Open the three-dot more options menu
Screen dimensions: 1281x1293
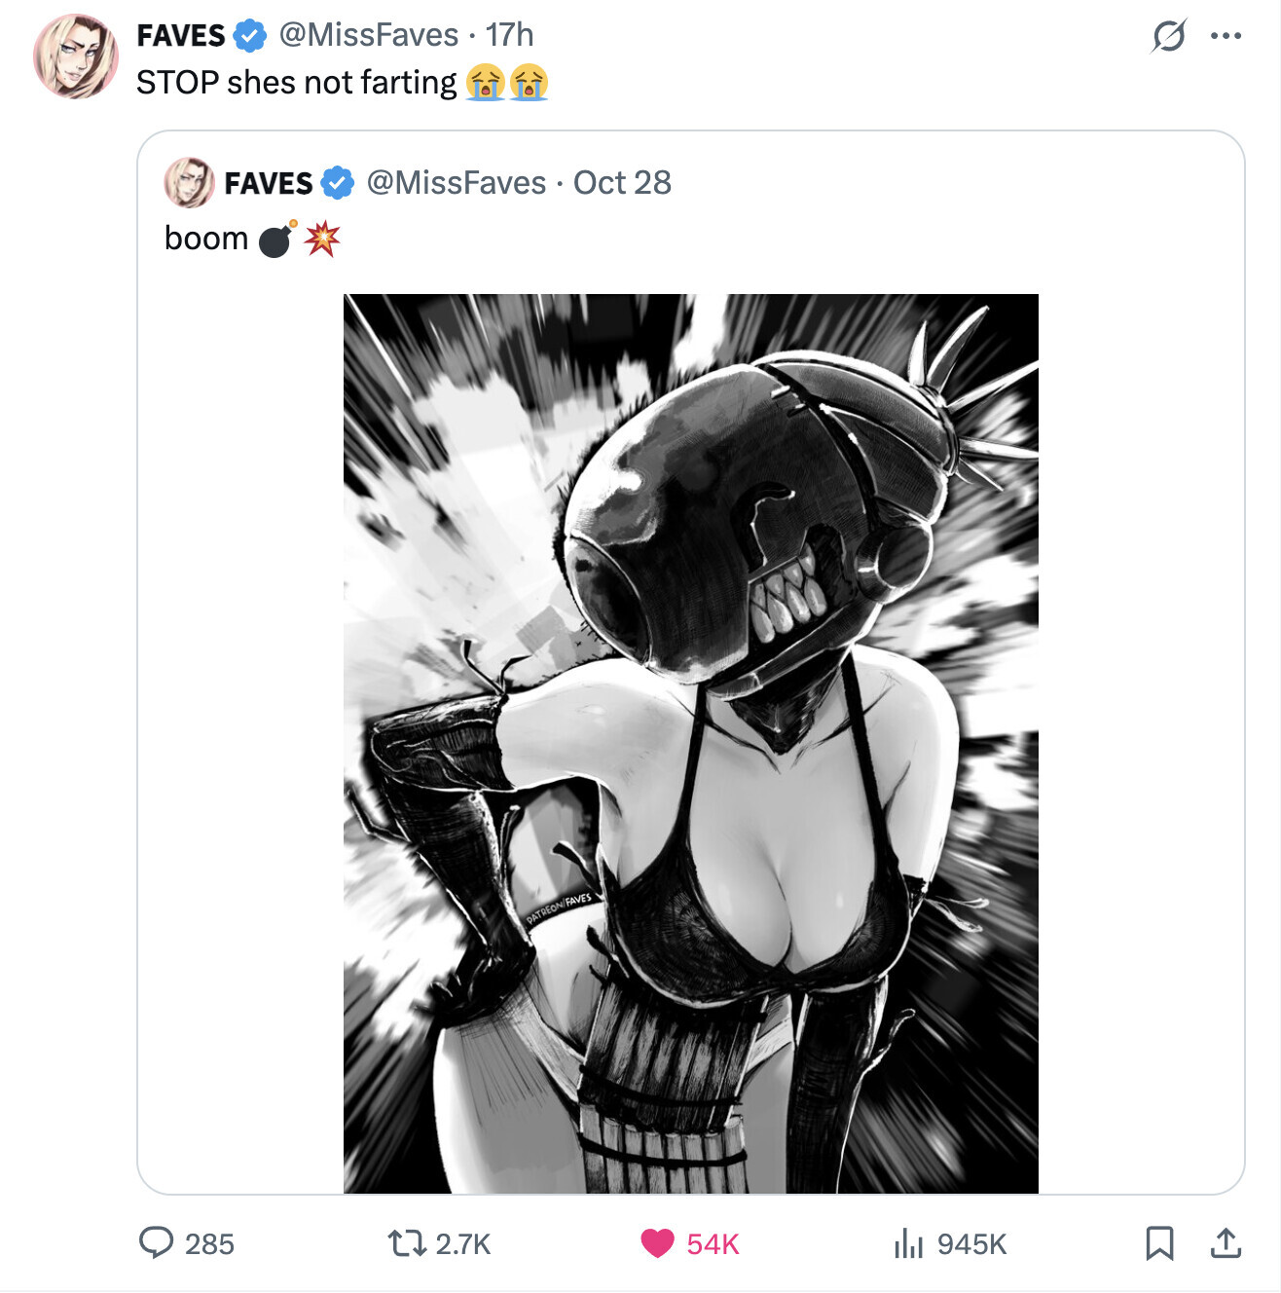coord(1225,36)
